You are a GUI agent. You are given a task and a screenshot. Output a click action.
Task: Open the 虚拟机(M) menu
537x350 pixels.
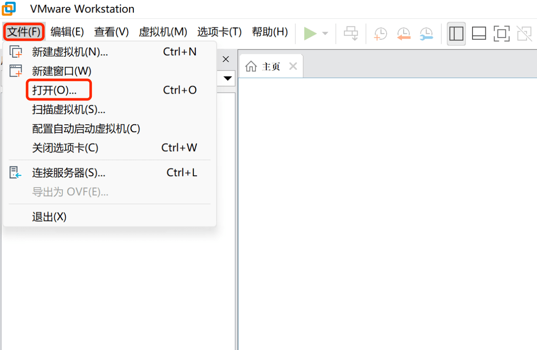coord(163,32)
